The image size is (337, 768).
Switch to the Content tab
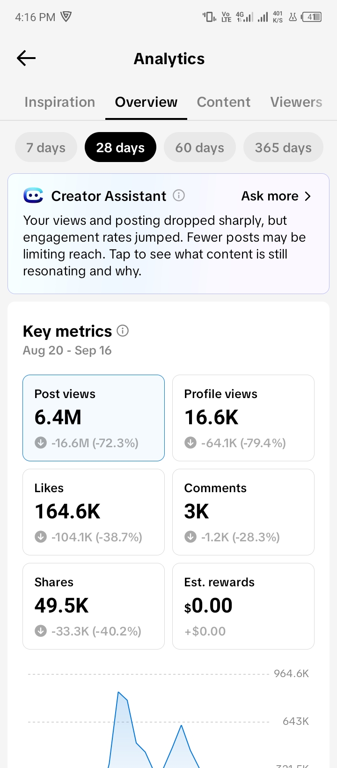point(224,102)
